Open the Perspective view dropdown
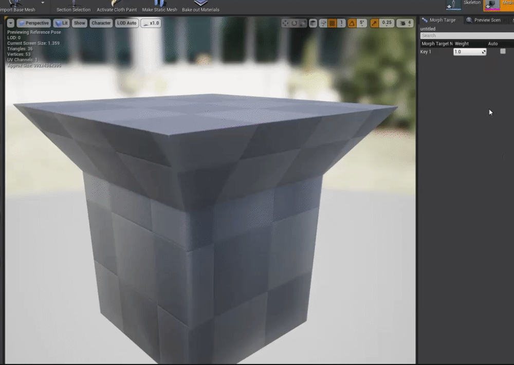The width and height of the screenshot is (514, 365). click(x=33, y=23)
